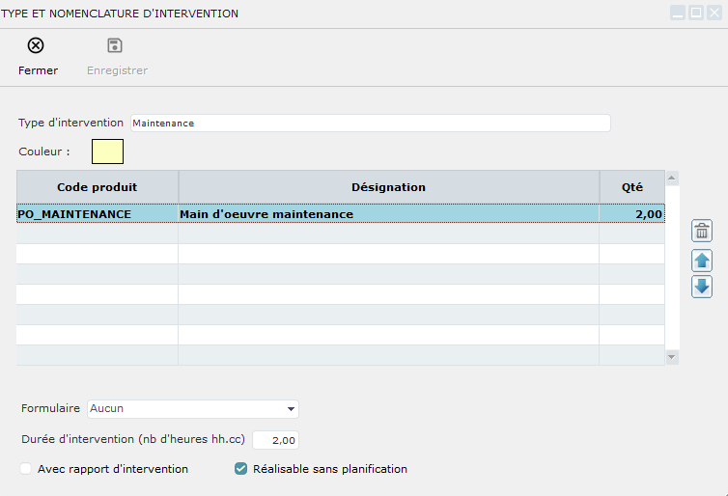The width and height of the screenshot is (728, 496).
Task: Minimize the intervention window
Action: 678,14
